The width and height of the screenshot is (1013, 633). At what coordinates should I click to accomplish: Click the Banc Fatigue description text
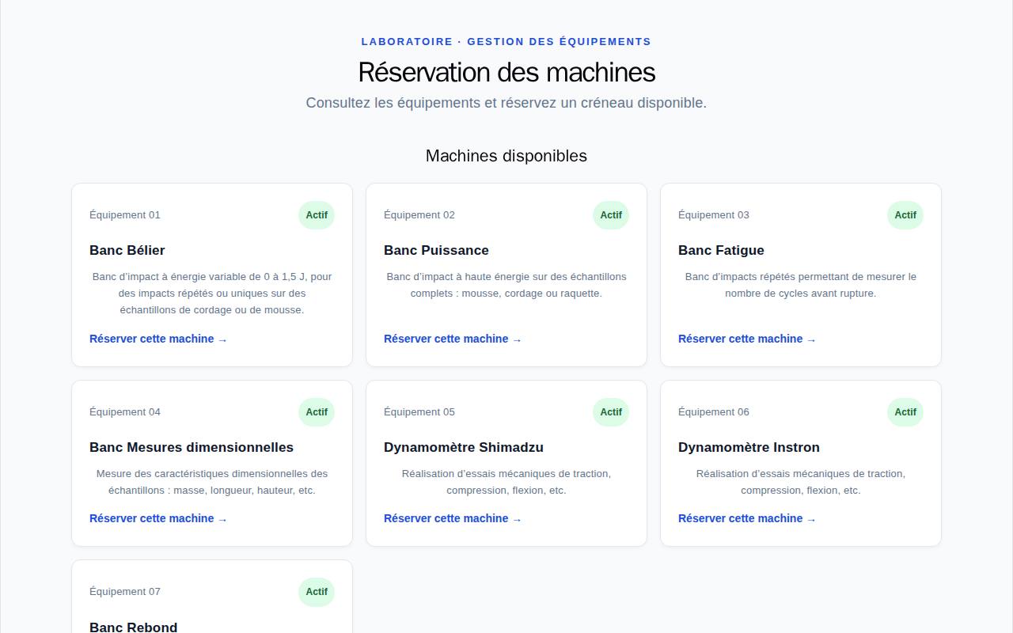[x=801, y=285]
